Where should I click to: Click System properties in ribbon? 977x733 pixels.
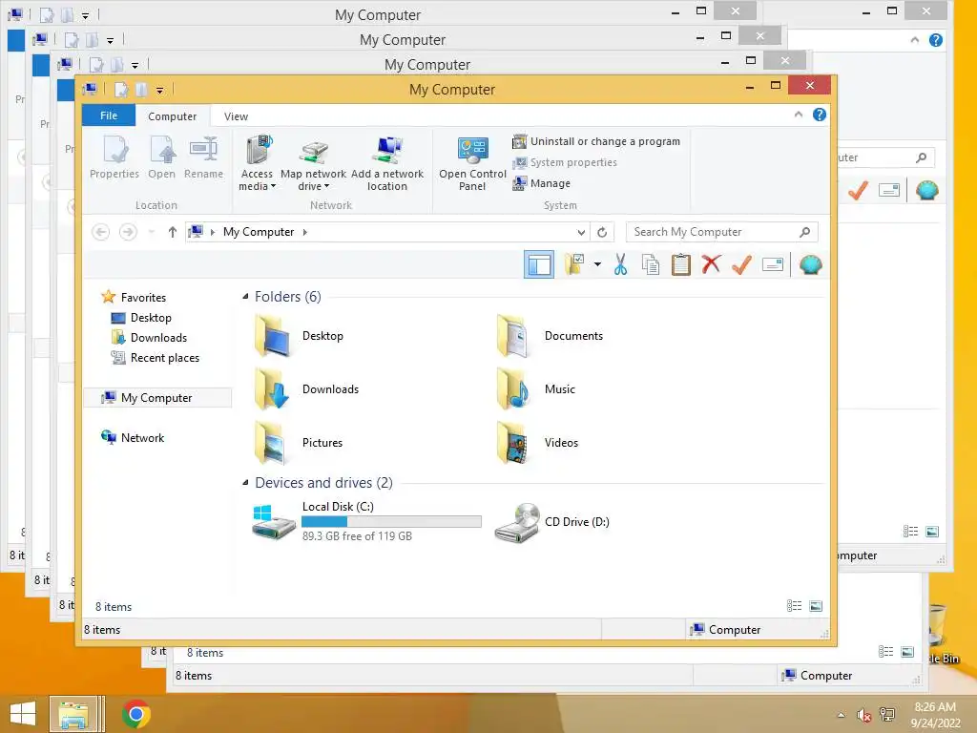(565, 162)
